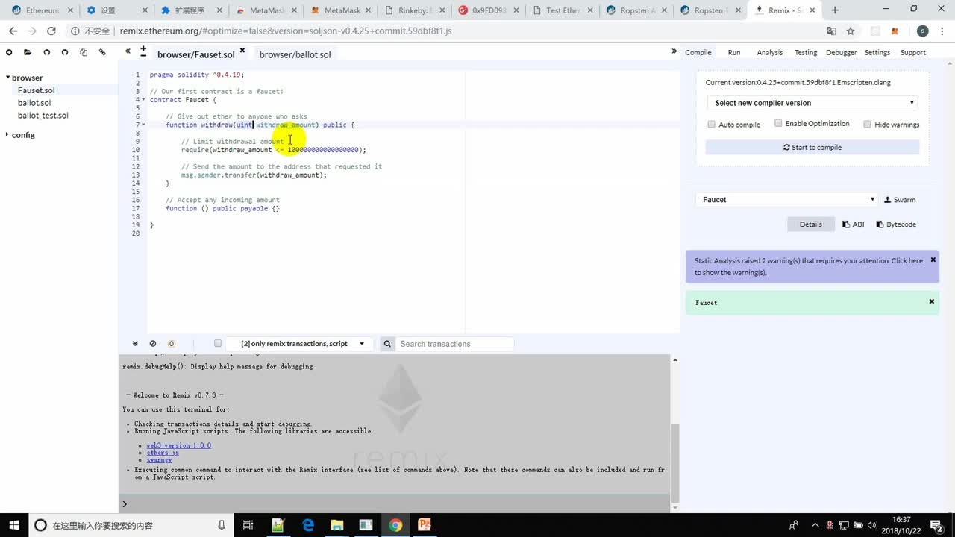Dismiss the green Faucet compile result
Viewport: 955px width, 537px height.
931,301
